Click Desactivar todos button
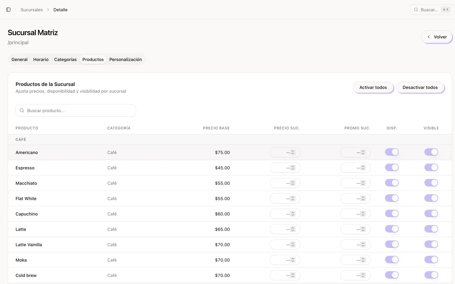This screenshot has width=455, height=284. 420,87
